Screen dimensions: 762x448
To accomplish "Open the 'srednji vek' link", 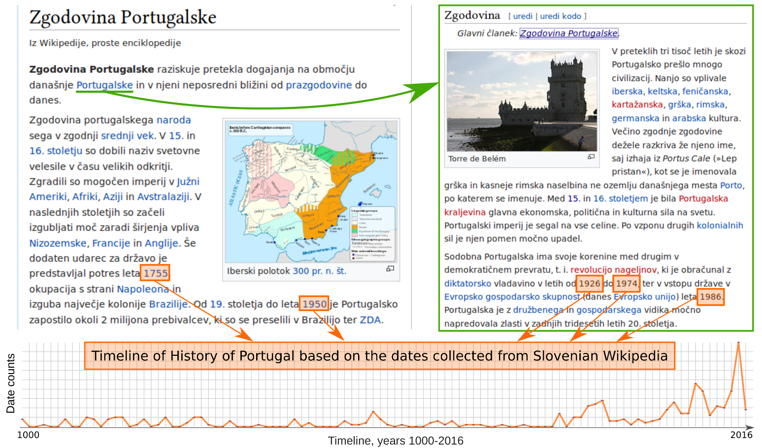I will tap(128, 136).
